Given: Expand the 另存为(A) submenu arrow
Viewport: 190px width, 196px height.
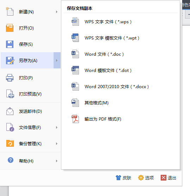Looking at the screenshot, I should [57, 60].
